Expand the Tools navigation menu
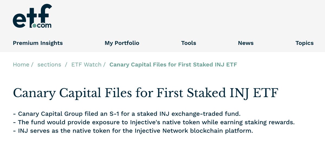This screenshot has height=141, width=325. pyautogui.click(x=189, y=43)
